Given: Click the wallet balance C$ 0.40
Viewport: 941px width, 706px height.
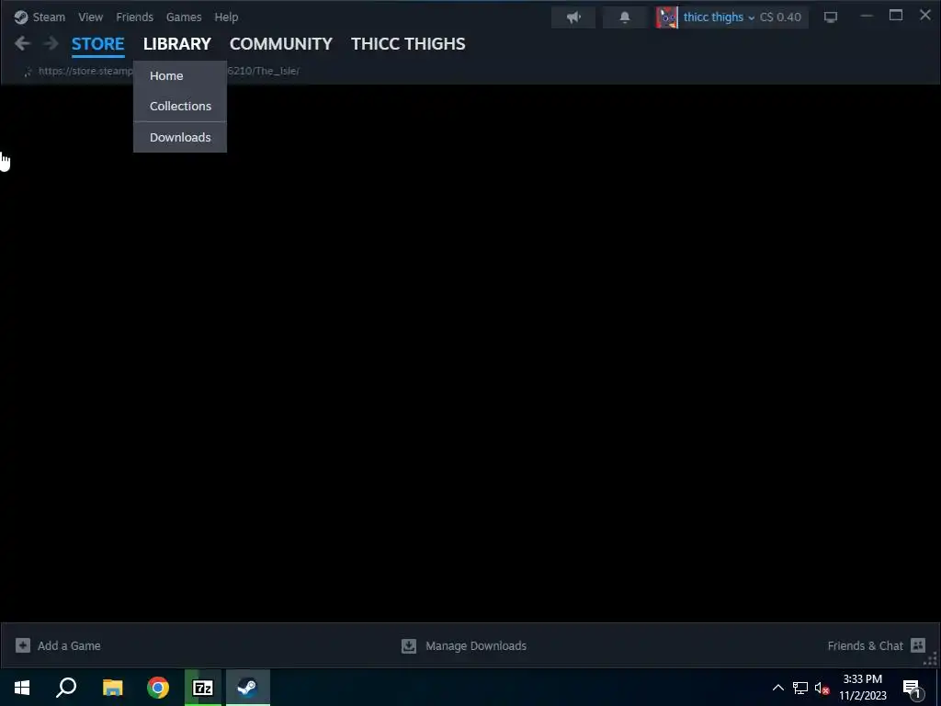Looking at the screenshot, I should click(780, 17).
